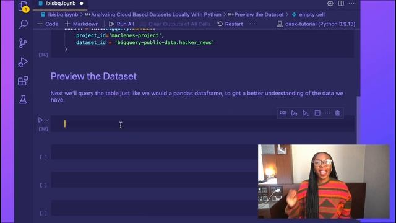
Task: Expand run options chevron beside cell play
Action: coord(47,120)
